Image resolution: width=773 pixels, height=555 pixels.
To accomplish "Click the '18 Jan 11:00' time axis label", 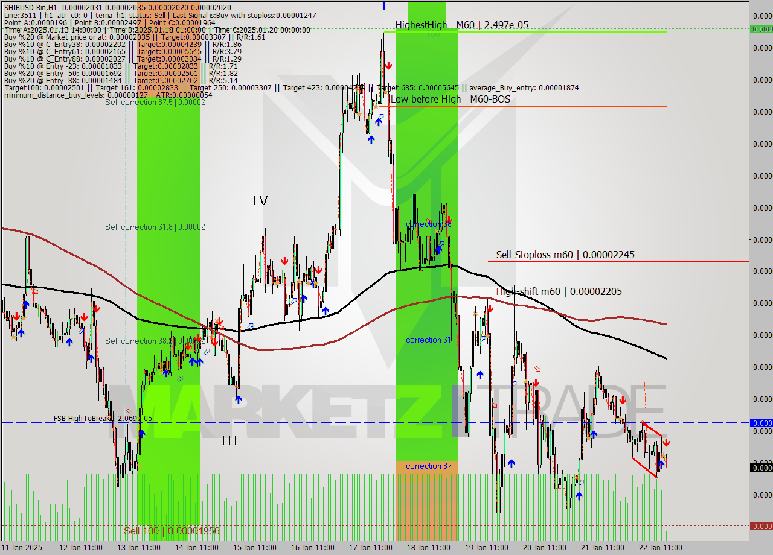I will [x=428, y=548].
